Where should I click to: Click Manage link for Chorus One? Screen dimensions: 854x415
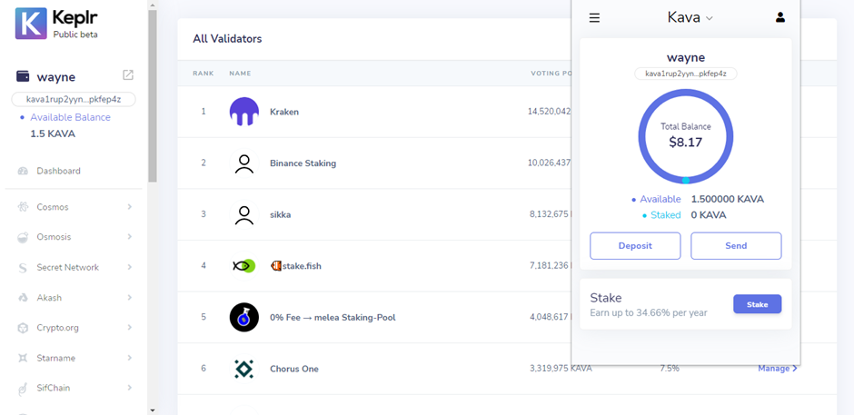778,369
